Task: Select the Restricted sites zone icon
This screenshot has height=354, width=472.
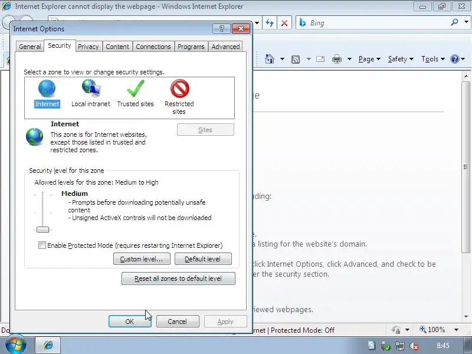Action: 180,88
